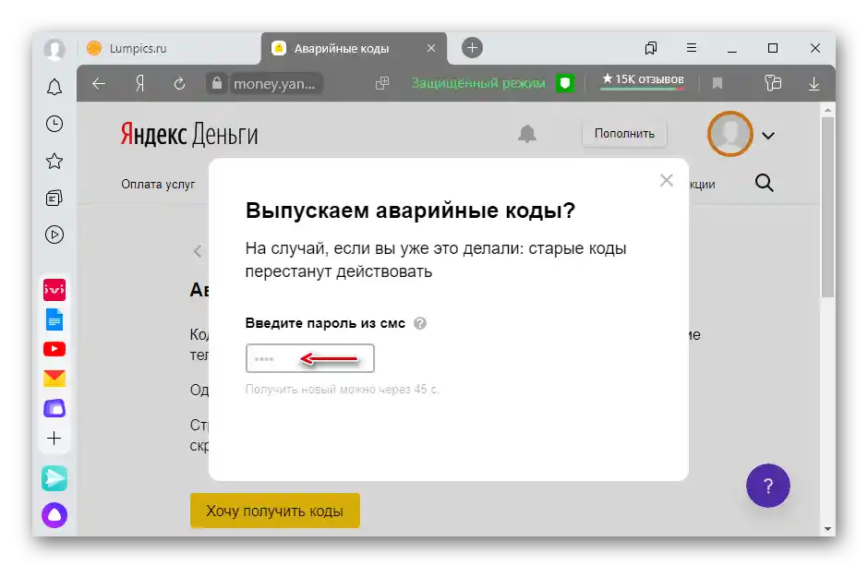Click scrollbar down arrow

827,529
